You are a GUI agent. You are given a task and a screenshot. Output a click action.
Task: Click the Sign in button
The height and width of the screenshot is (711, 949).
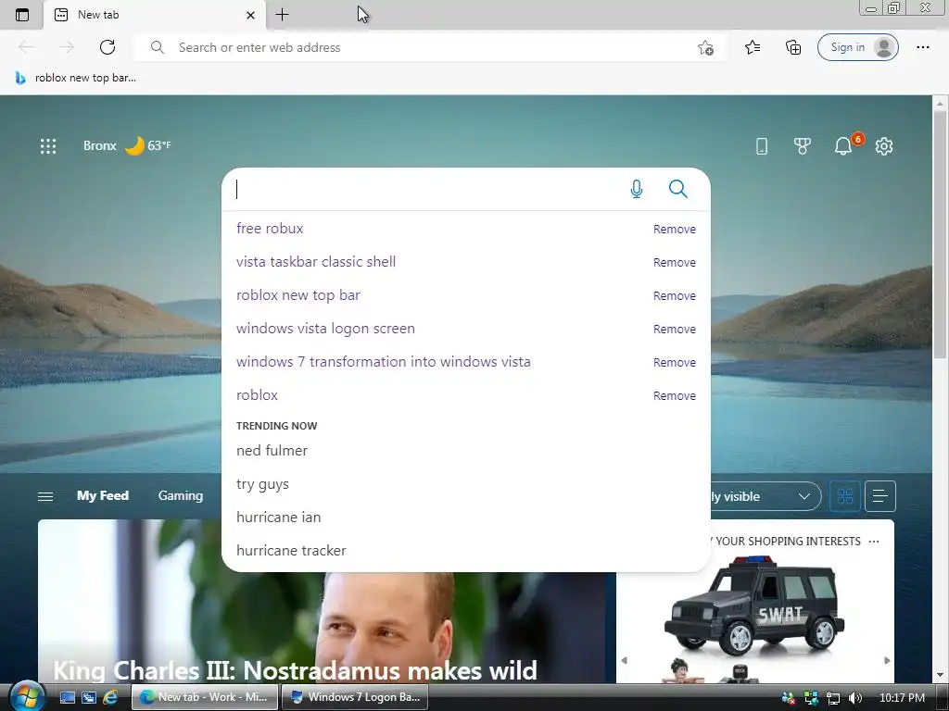(x=857, y=47)
